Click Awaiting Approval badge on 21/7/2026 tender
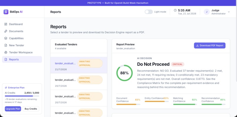The image size is (237, 117). [x=90, y=63]
